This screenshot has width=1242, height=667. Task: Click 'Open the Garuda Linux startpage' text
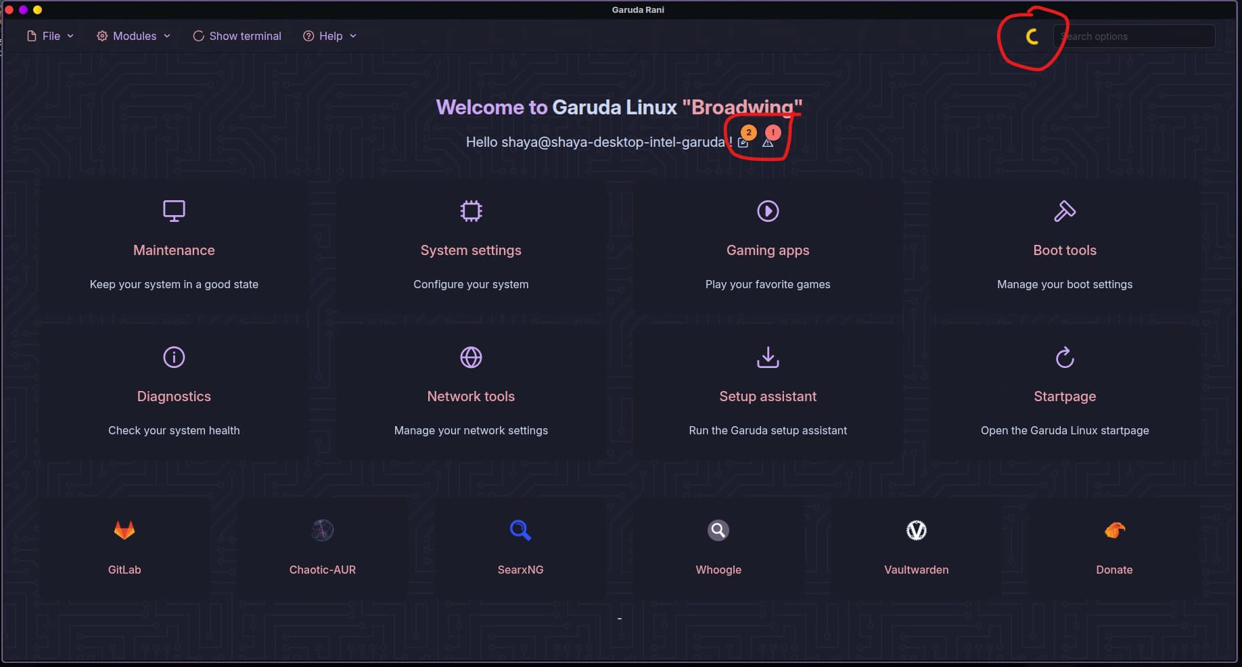click(1065, 430)
